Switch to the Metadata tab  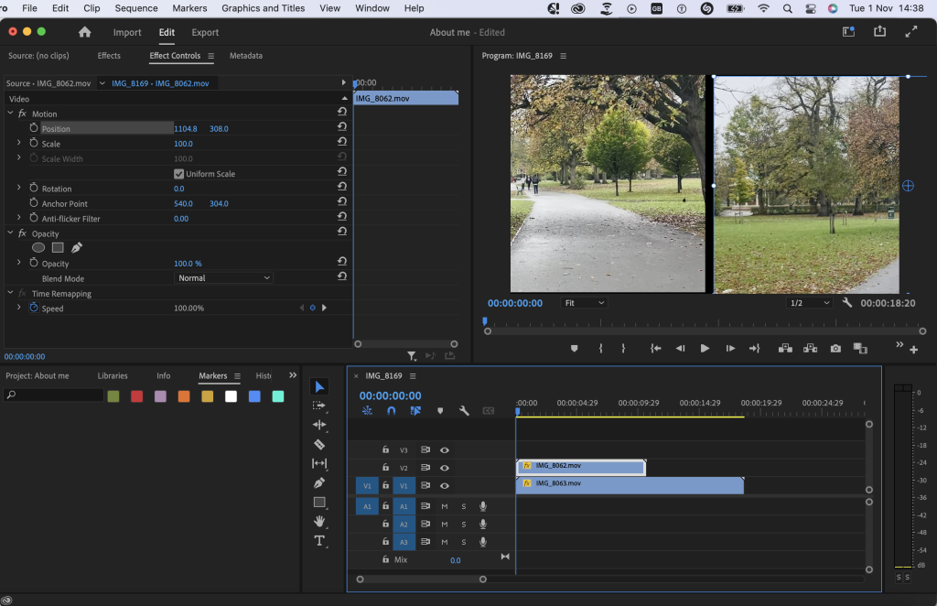pos(245,56)
